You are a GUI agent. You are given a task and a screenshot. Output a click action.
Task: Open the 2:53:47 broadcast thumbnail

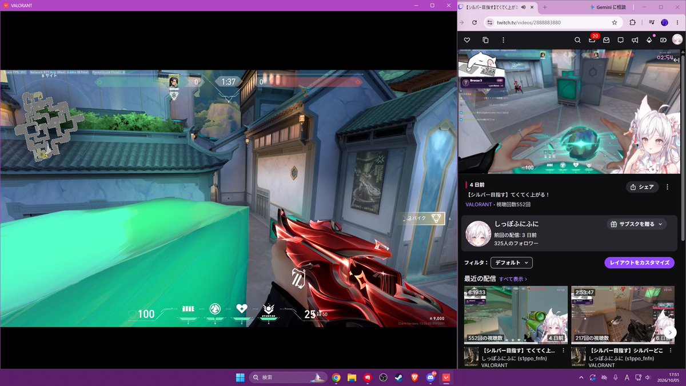(x=623, y=315)
